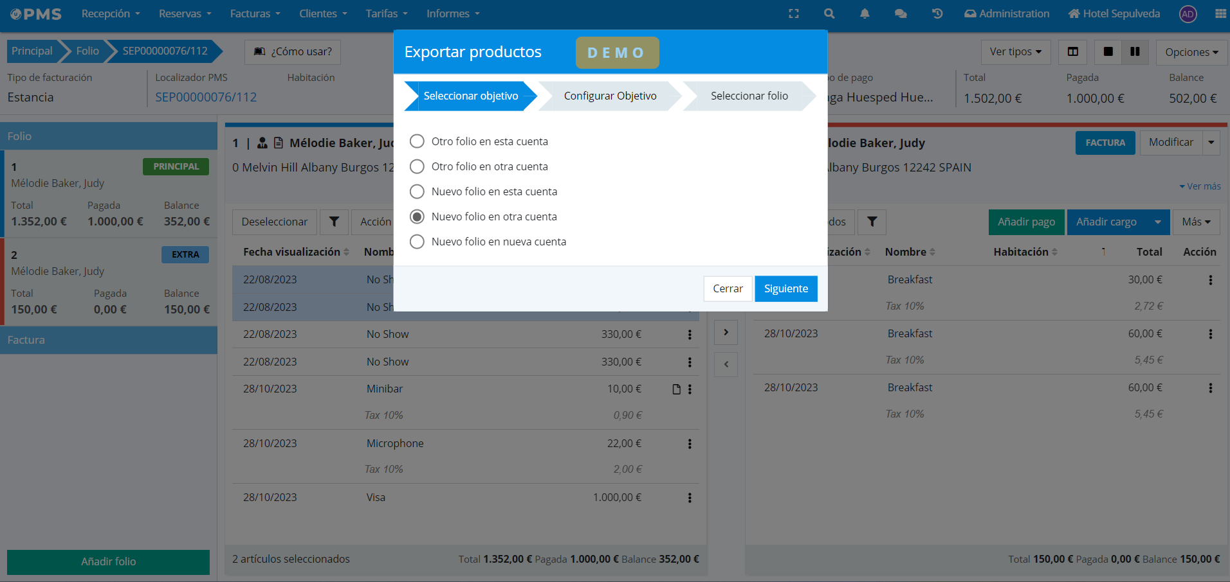Open the 'Ver tipos' dropdown
This screenshot has height=582, width=1230.
coord(1015,52)
